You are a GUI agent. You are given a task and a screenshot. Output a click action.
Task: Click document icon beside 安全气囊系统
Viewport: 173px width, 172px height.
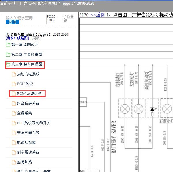pos(14,133)
